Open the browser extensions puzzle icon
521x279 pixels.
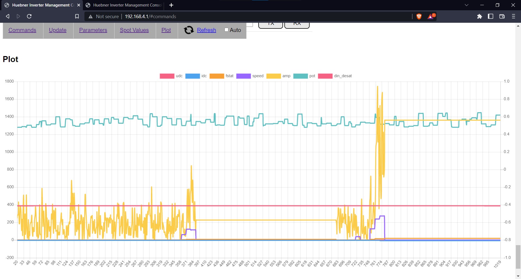click(479, 17)
